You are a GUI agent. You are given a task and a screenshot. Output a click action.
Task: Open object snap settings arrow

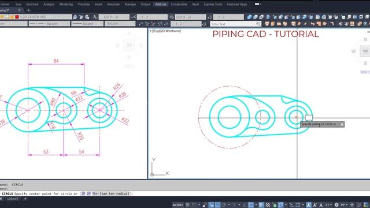tap(256, 205)
